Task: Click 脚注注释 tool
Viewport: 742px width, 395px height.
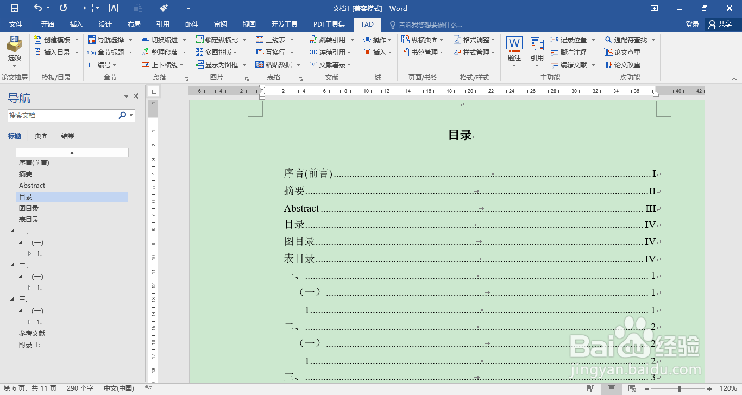Action: coord(569,53)
